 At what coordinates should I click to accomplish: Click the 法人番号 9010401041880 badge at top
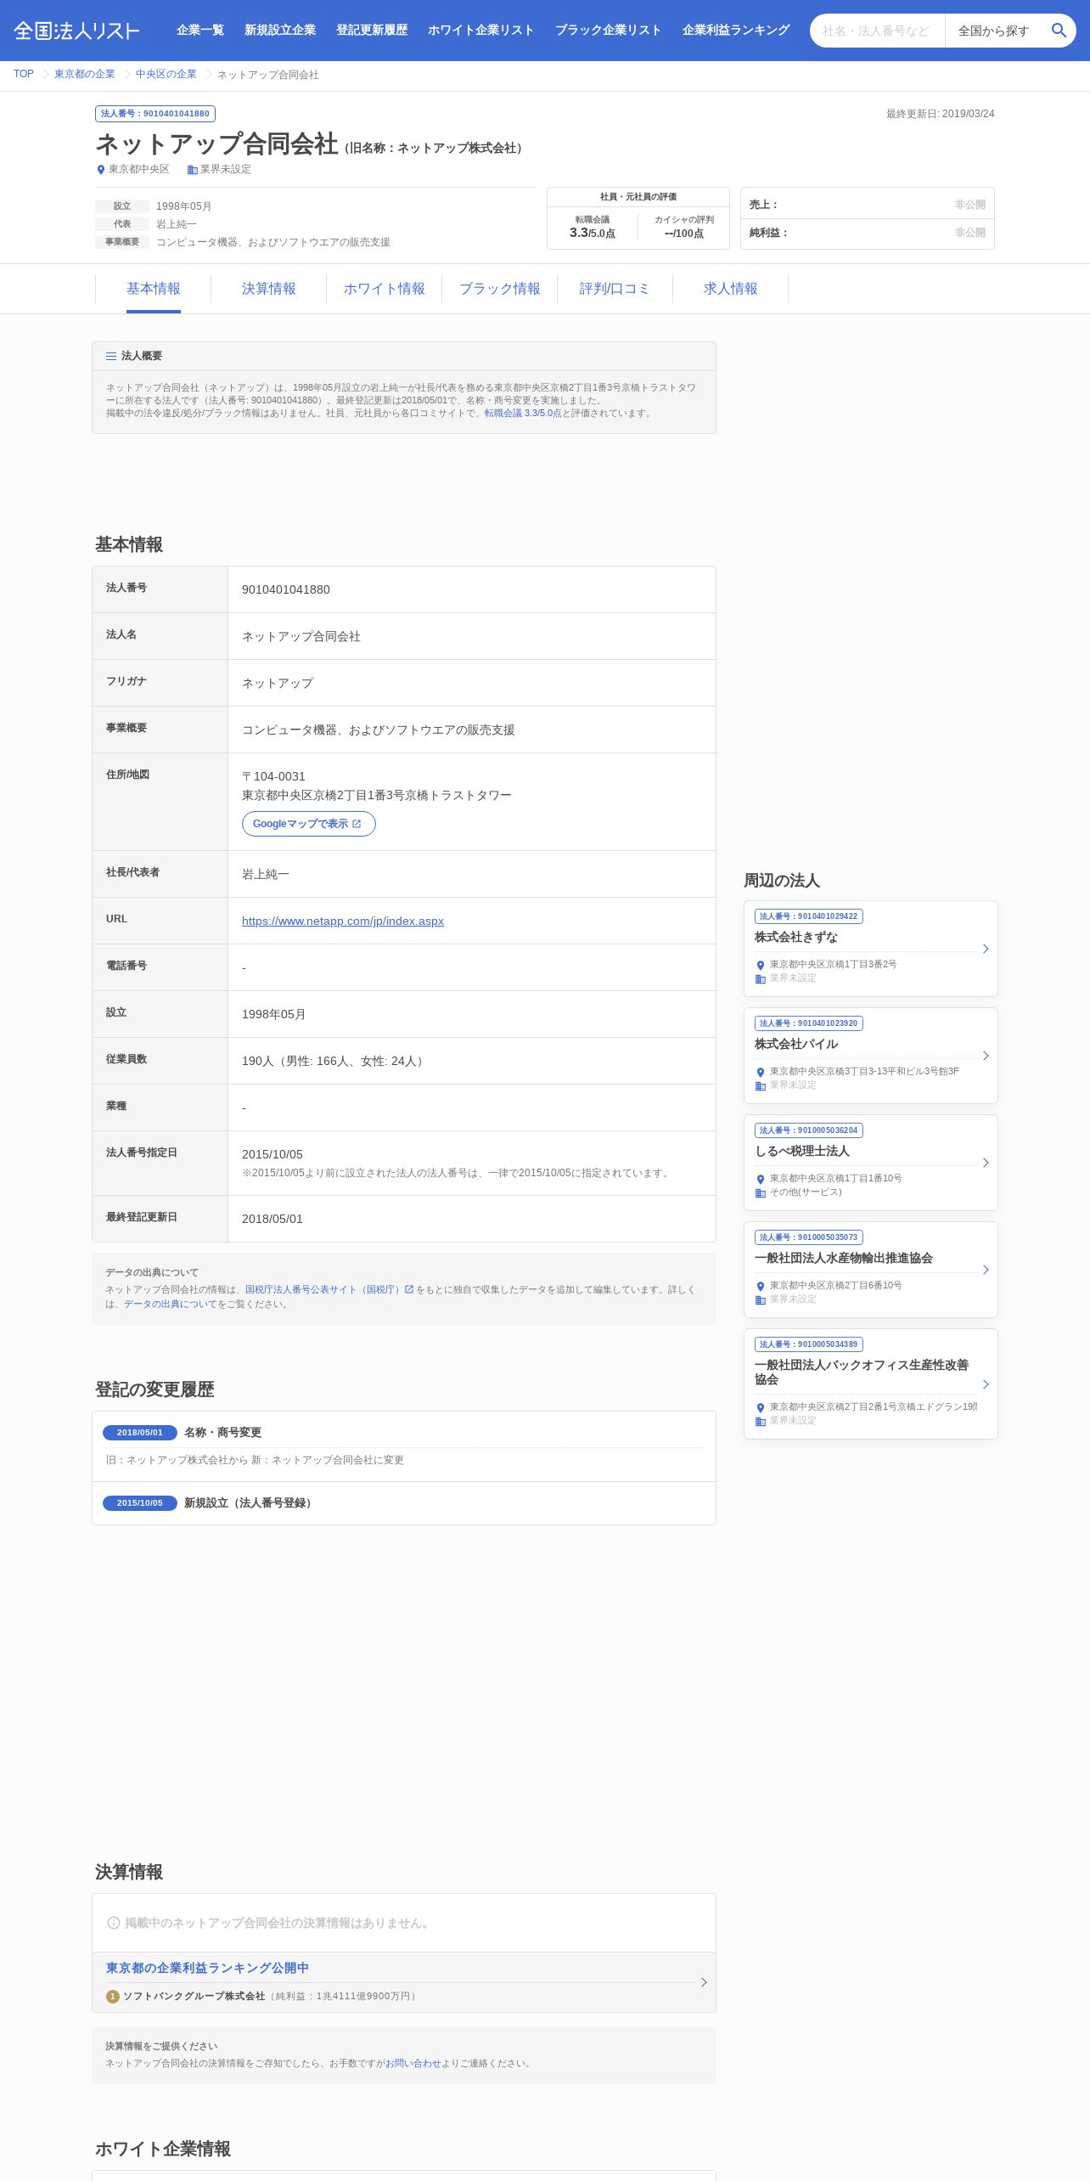point(155,114)
